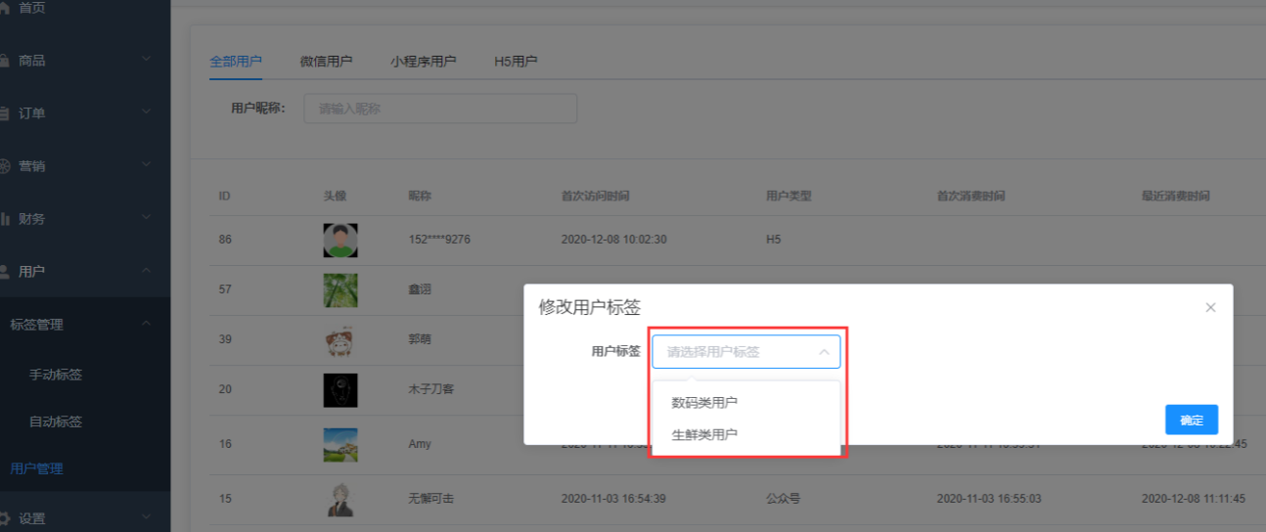The height and width of the screenshot is (532, 1266).
Task: Open 自动标签 in the sidebar
Action: (56, 422)
